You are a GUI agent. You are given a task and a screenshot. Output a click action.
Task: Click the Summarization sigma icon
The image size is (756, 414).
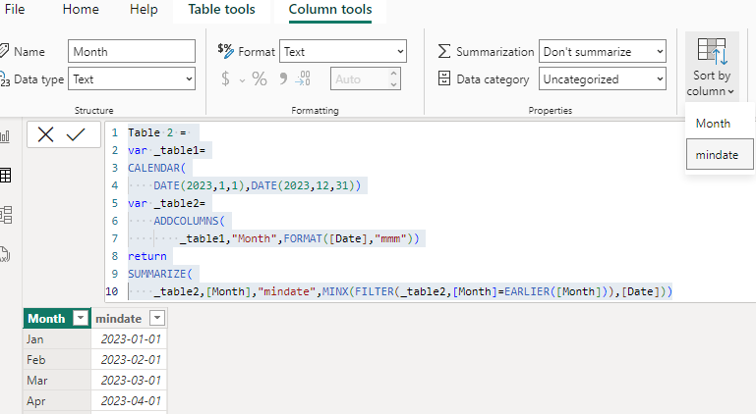pyautogui.click(x=444, y=51)
